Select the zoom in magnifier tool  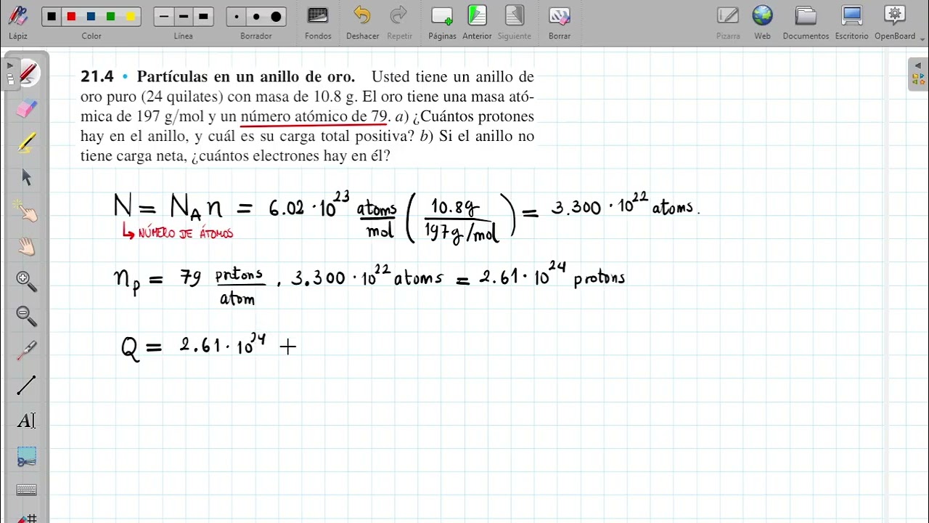click(x=27, y=281)
